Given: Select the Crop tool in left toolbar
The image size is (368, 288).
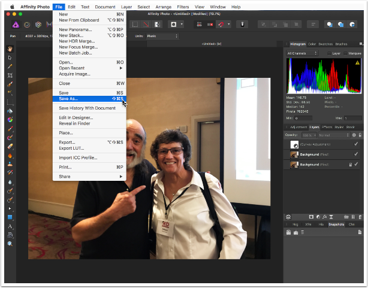Looking at the screenshot, I should click(x=10, y=76).
